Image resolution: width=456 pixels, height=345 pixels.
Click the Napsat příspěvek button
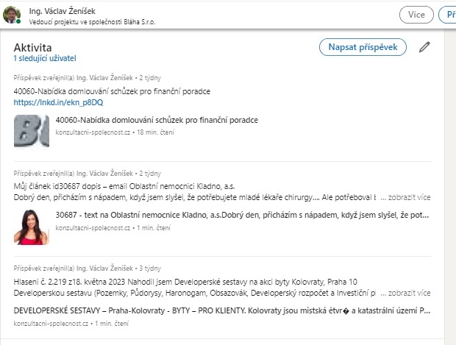(x=363, y=47)
